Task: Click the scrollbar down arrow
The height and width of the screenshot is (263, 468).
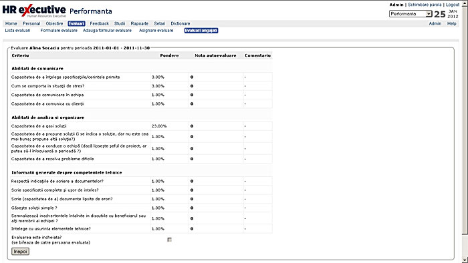Action: pos(465,260)
